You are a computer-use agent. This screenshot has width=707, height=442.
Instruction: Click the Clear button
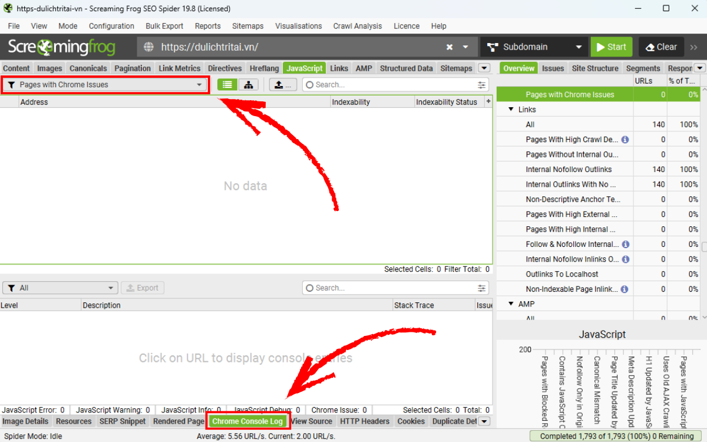pyautogui.click(x=662, y=47)
